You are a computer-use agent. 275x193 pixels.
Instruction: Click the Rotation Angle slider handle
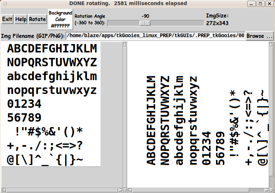pos(145,23)
